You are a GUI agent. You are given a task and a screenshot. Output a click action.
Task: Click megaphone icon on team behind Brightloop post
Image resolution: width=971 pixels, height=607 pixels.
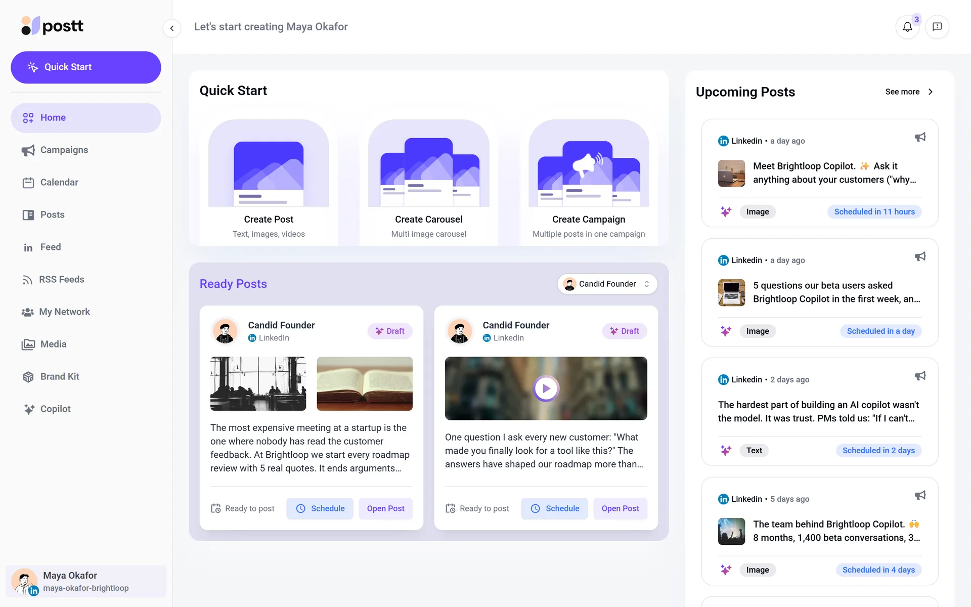pos(920,496)
